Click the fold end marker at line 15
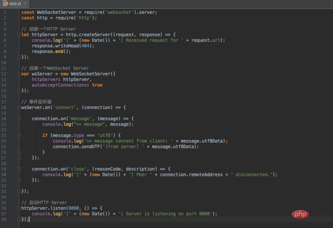The width and height of the screenshot is (333, 228). click(19, 91)
